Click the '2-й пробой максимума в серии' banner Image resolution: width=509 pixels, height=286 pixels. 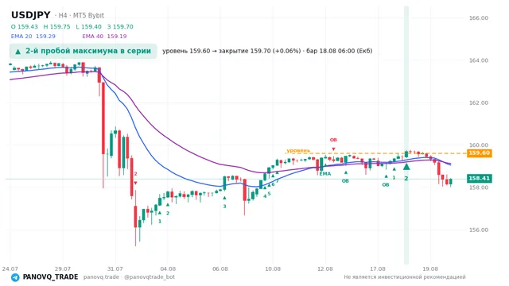83,51
